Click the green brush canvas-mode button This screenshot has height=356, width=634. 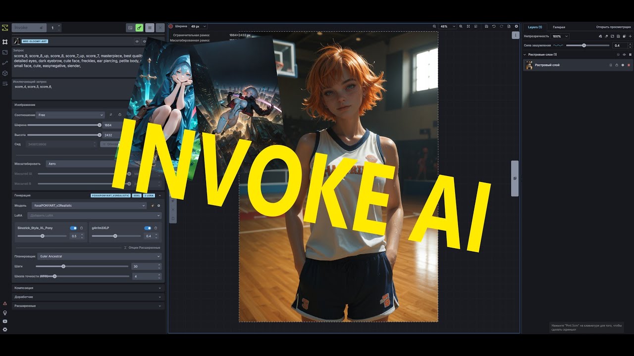click(x=139, y=28)
